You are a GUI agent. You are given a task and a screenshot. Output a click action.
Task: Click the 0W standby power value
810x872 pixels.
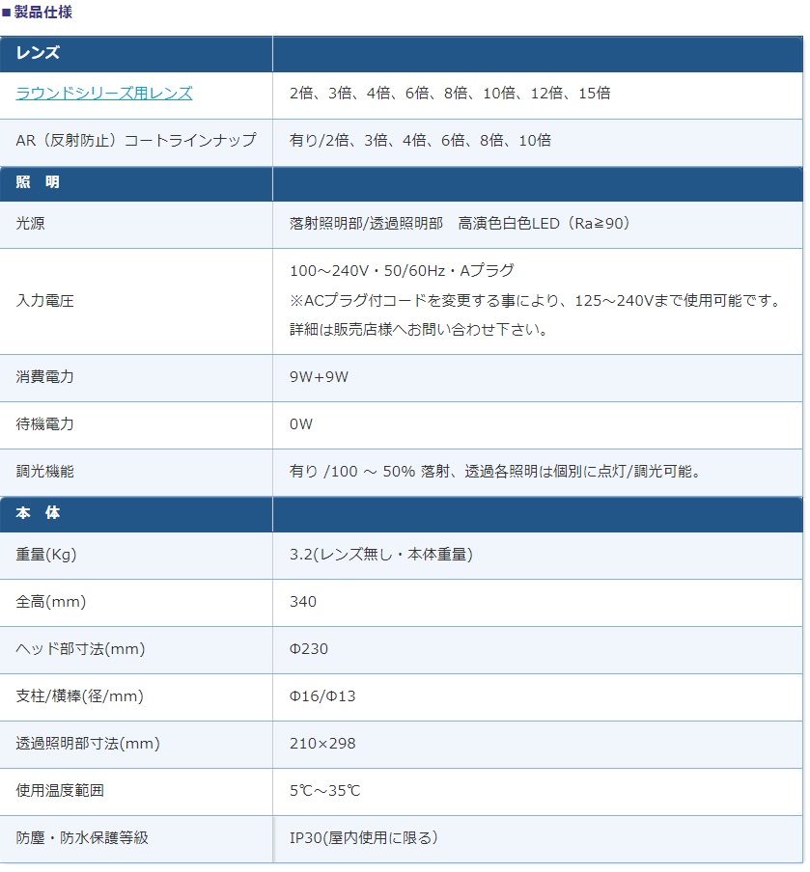(301, 424)
